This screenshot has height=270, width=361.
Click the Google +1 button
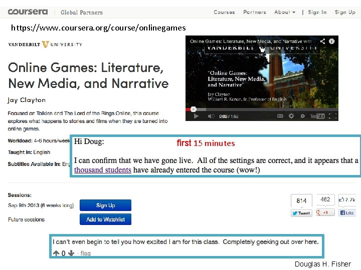click(x=325, y=212)
